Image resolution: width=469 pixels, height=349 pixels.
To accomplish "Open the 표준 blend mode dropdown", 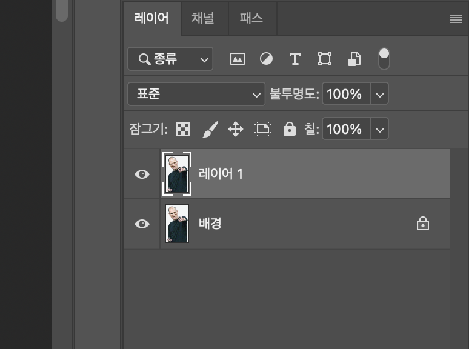I will pos(196,94).
